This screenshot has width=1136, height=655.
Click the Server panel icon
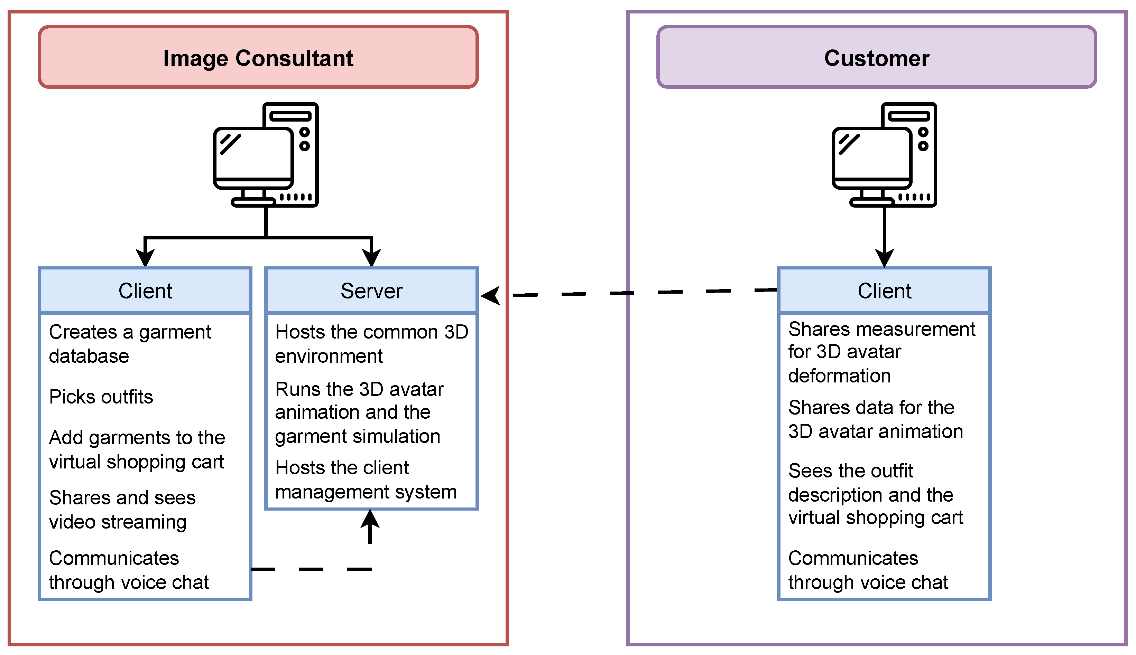[367, 288]
